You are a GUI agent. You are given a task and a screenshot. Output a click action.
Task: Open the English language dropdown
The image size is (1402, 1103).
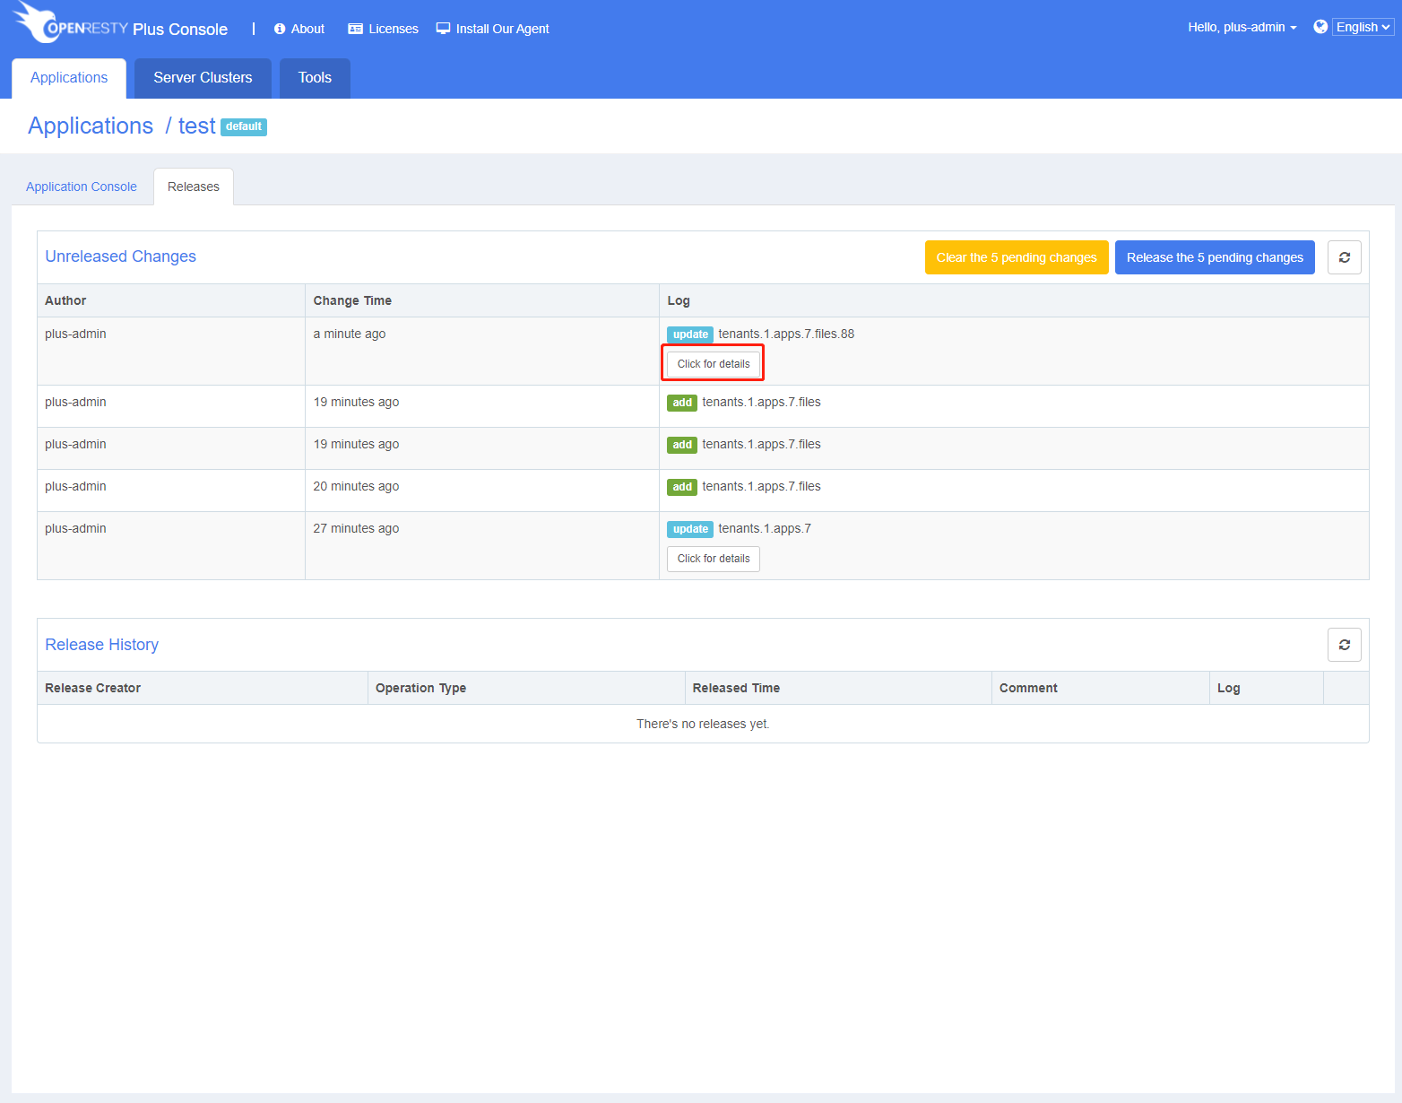tap(1363, 27)
